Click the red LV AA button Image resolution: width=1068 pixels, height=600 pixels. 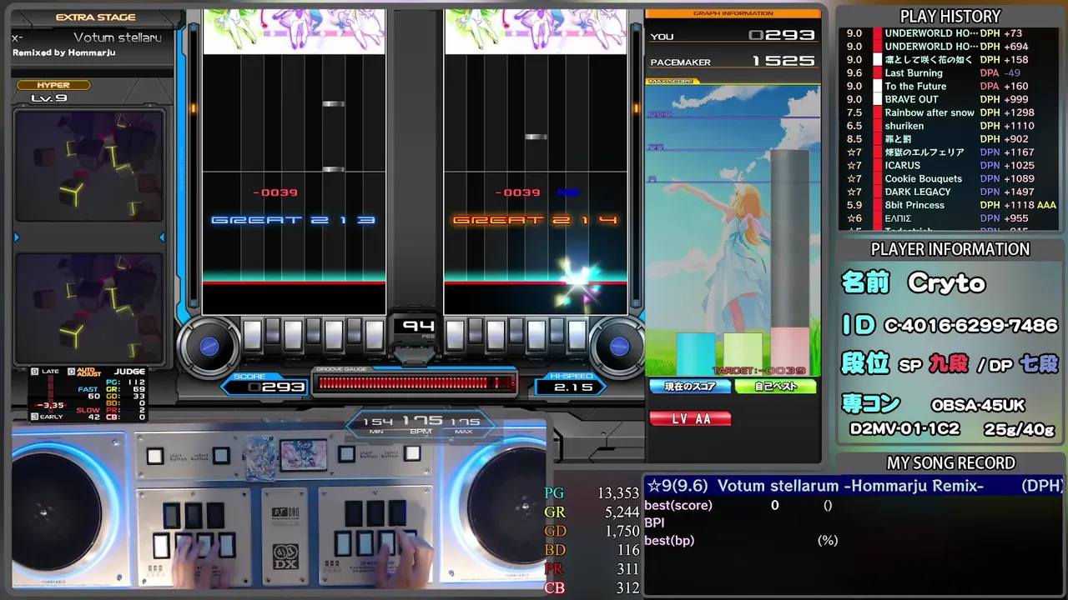point(690,419)
